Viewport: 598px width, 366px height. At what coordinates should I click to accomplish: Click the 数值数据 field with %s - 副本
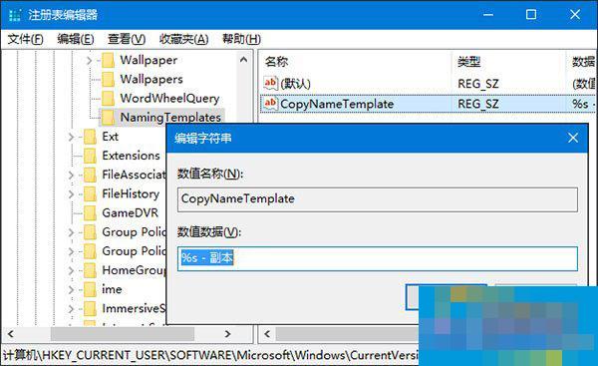(378, 258)
